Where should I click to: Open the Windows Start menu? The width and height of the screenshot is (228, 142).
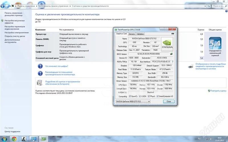[4, 139]
